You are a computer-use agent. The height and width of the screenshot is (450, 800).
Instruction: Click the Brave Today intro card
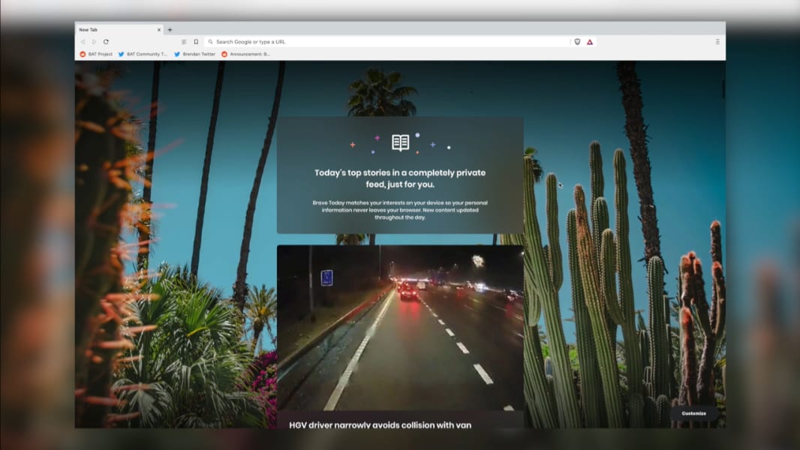click(400, 175)
